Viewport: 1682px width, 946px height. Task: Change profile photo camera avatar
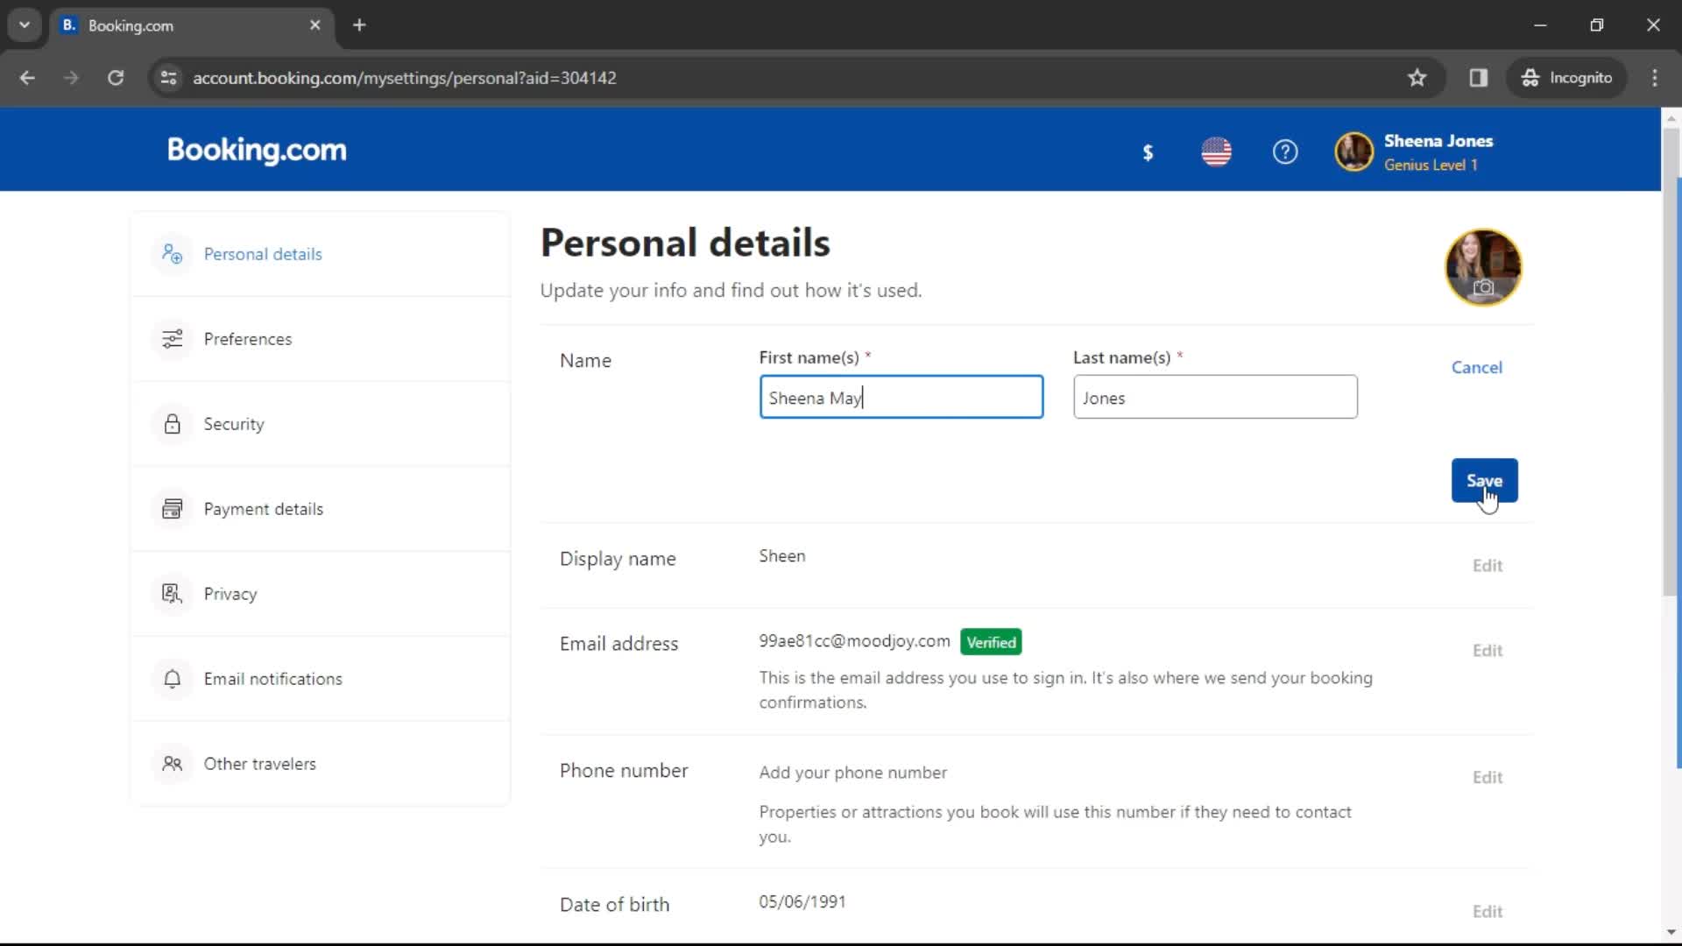pos(1482,267)
